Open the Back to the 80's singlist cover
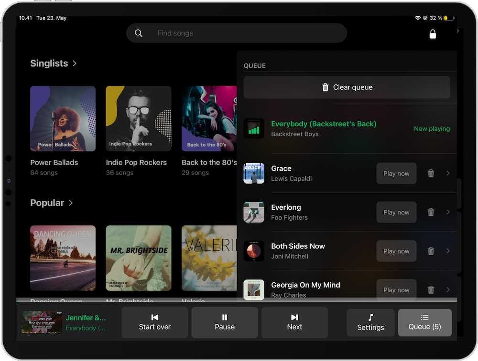Viewport: 478px width, 361px height. 209,119
